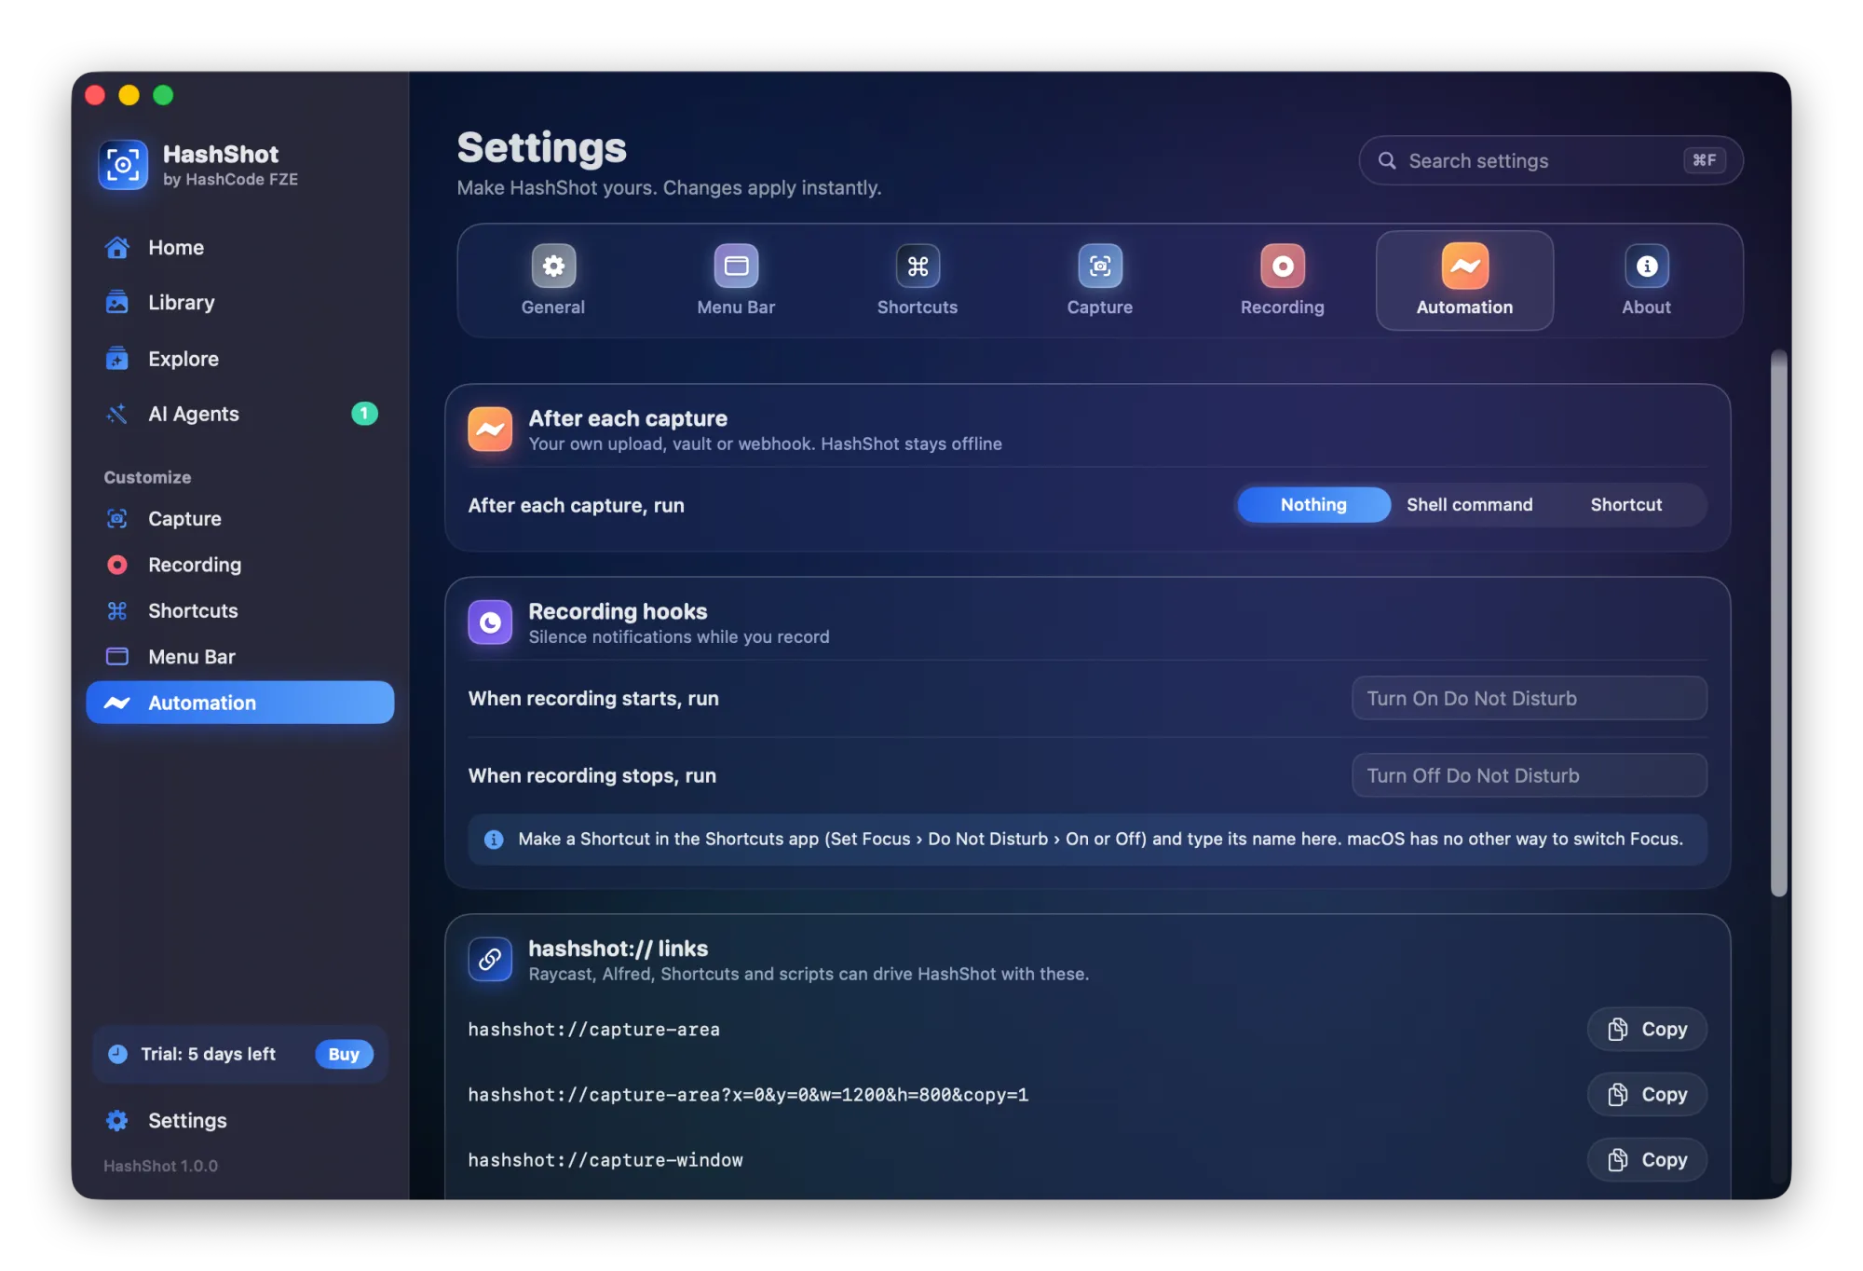The width and height of the screenshot is (1863, 1271).
Task: Select Shortcut for after each capture
Action: [1626, 505]
